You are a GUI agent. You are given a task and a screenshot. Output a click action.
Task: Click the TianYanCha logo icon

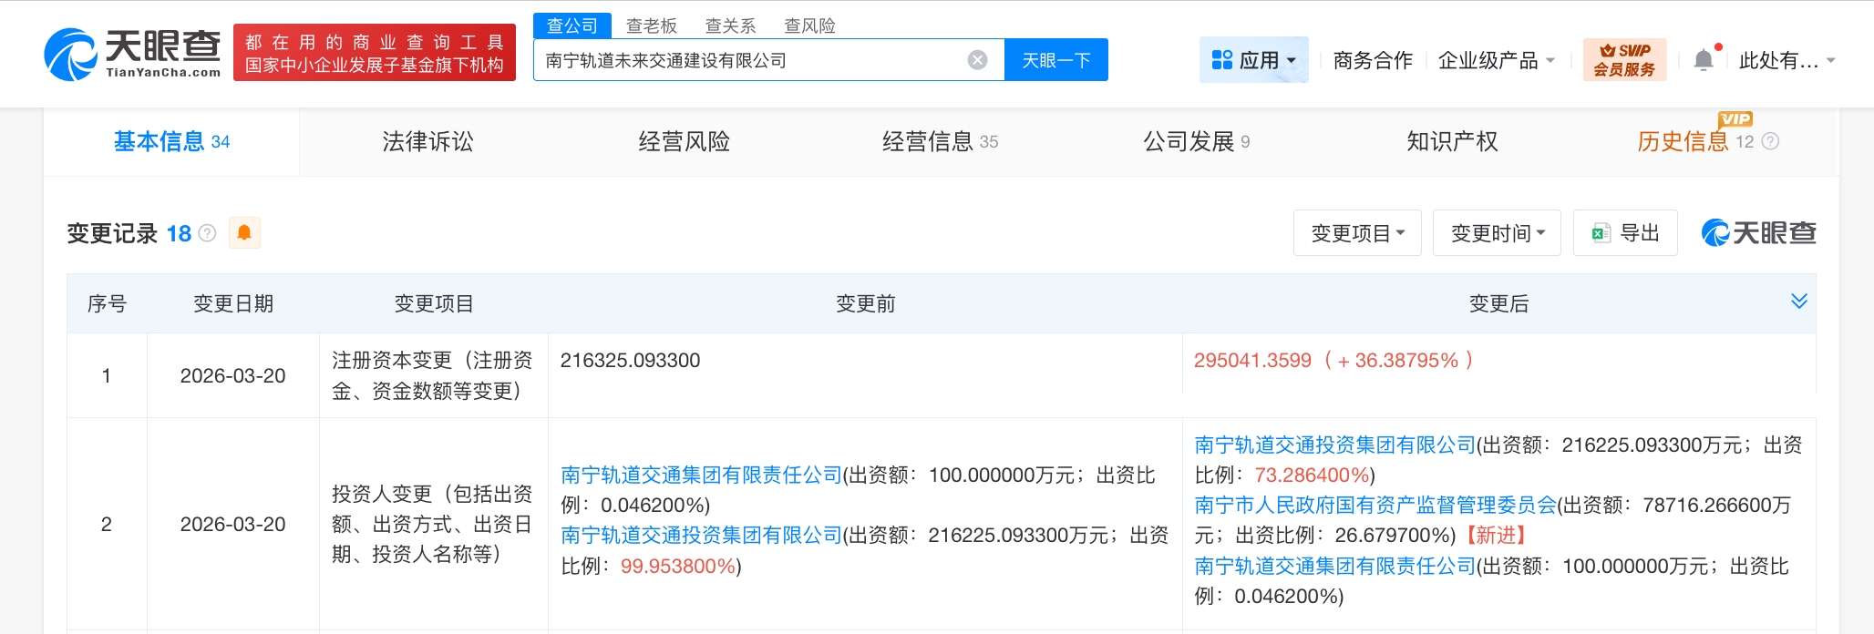(71, 55)
